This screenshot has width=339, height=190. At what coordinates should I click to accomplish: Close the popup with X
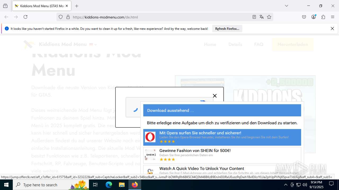[x=215, y=96]
